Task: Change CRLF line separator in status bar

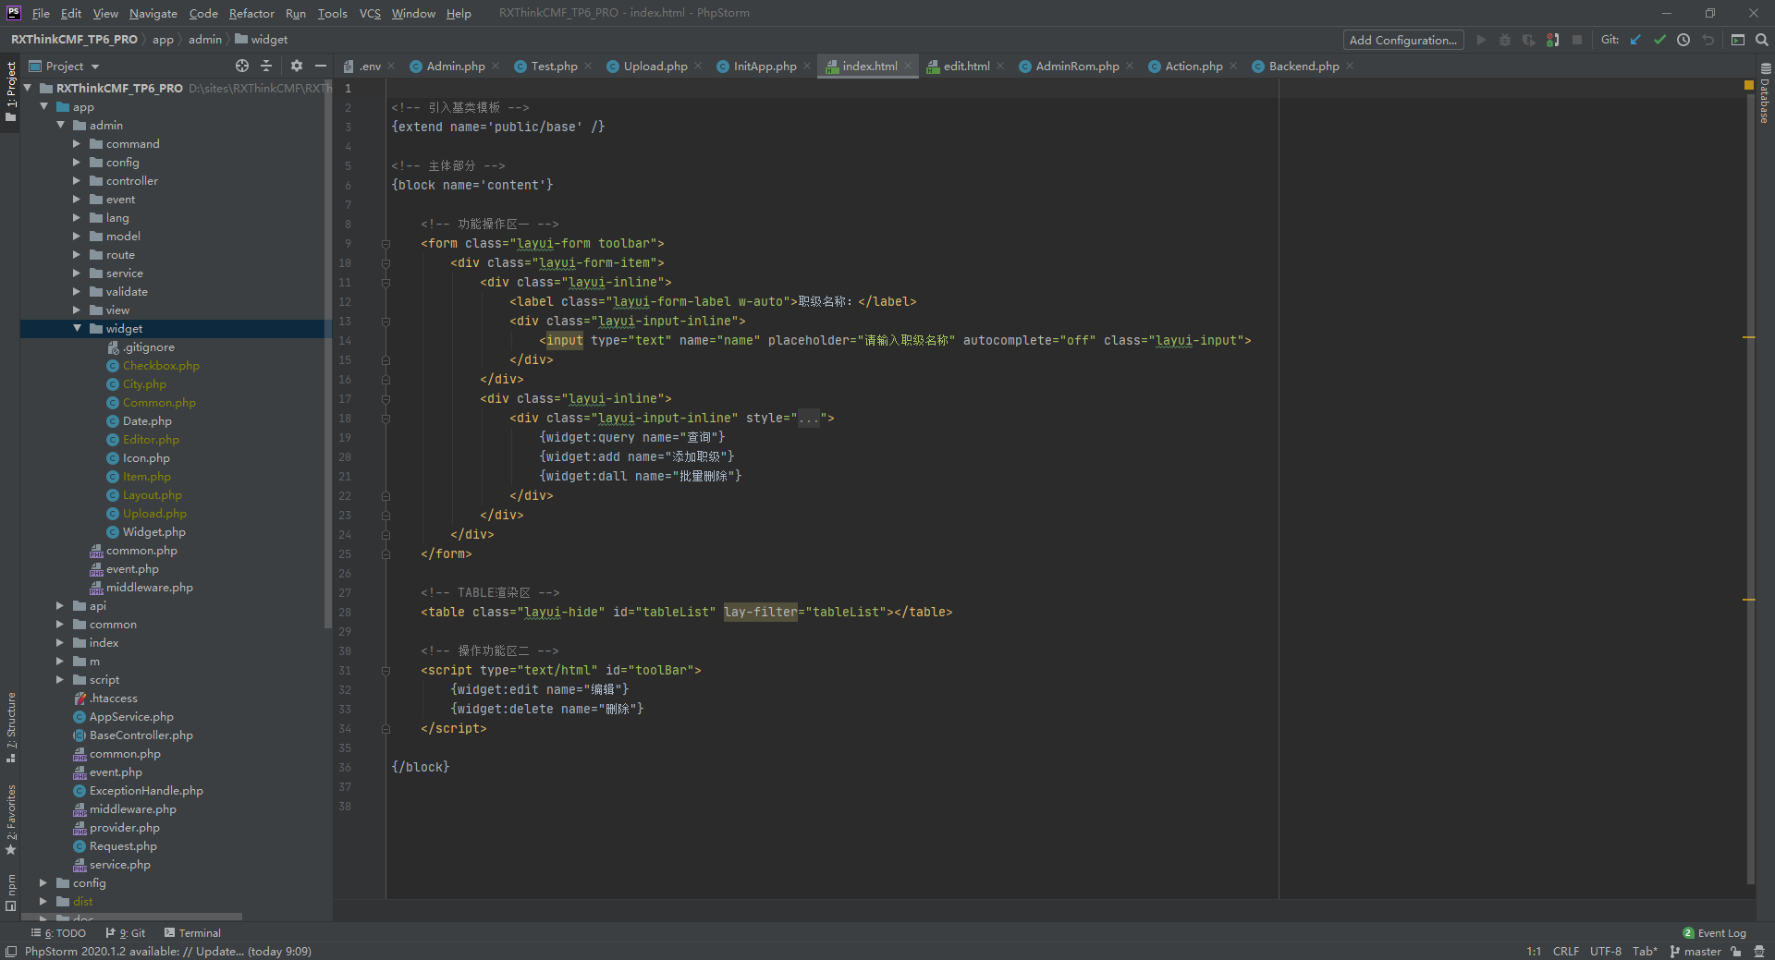Action: 1566,951
